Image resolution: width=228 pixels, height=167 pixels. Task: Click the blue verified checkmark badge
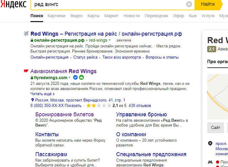point(75,77)
